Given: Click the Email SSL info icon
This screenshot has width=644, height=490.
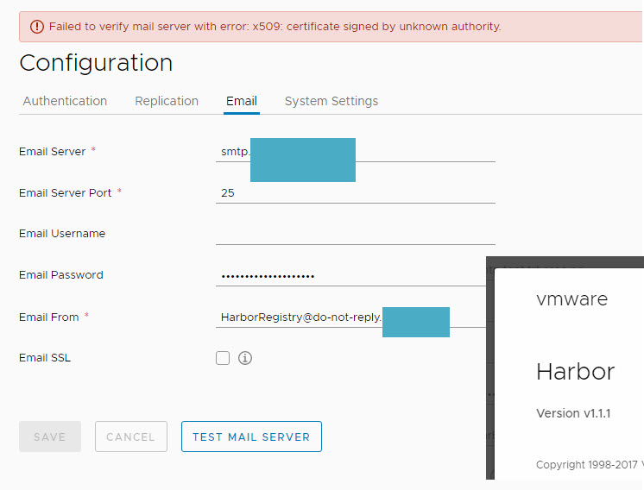Looking at the screenshot, I should click(245, 358).
